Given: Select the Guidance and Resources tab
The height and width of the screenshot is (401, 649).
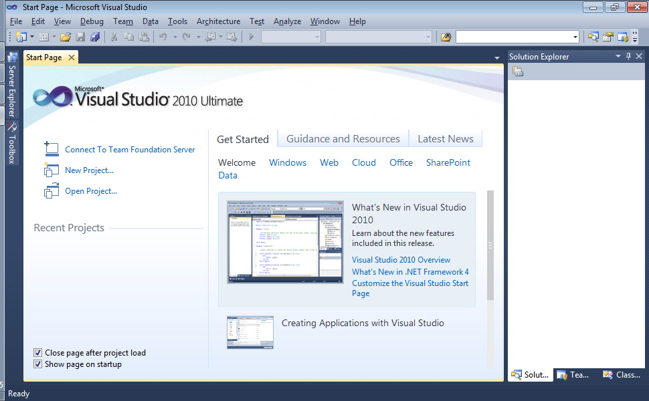Looking at the screenshot, I should pos(343,139).
